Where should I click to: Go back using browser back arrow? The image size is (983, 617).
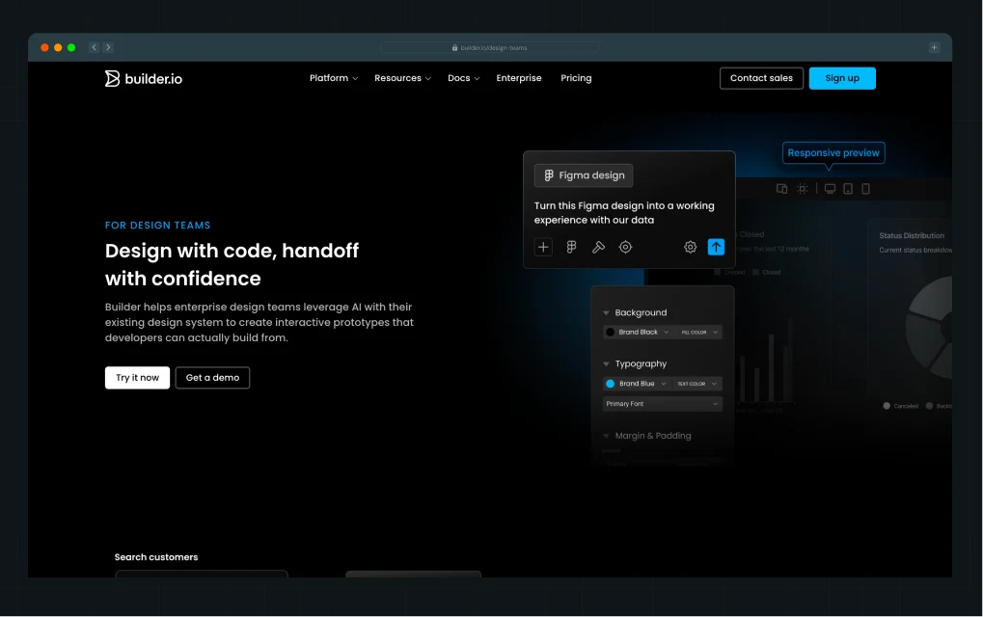coord(94,47)
